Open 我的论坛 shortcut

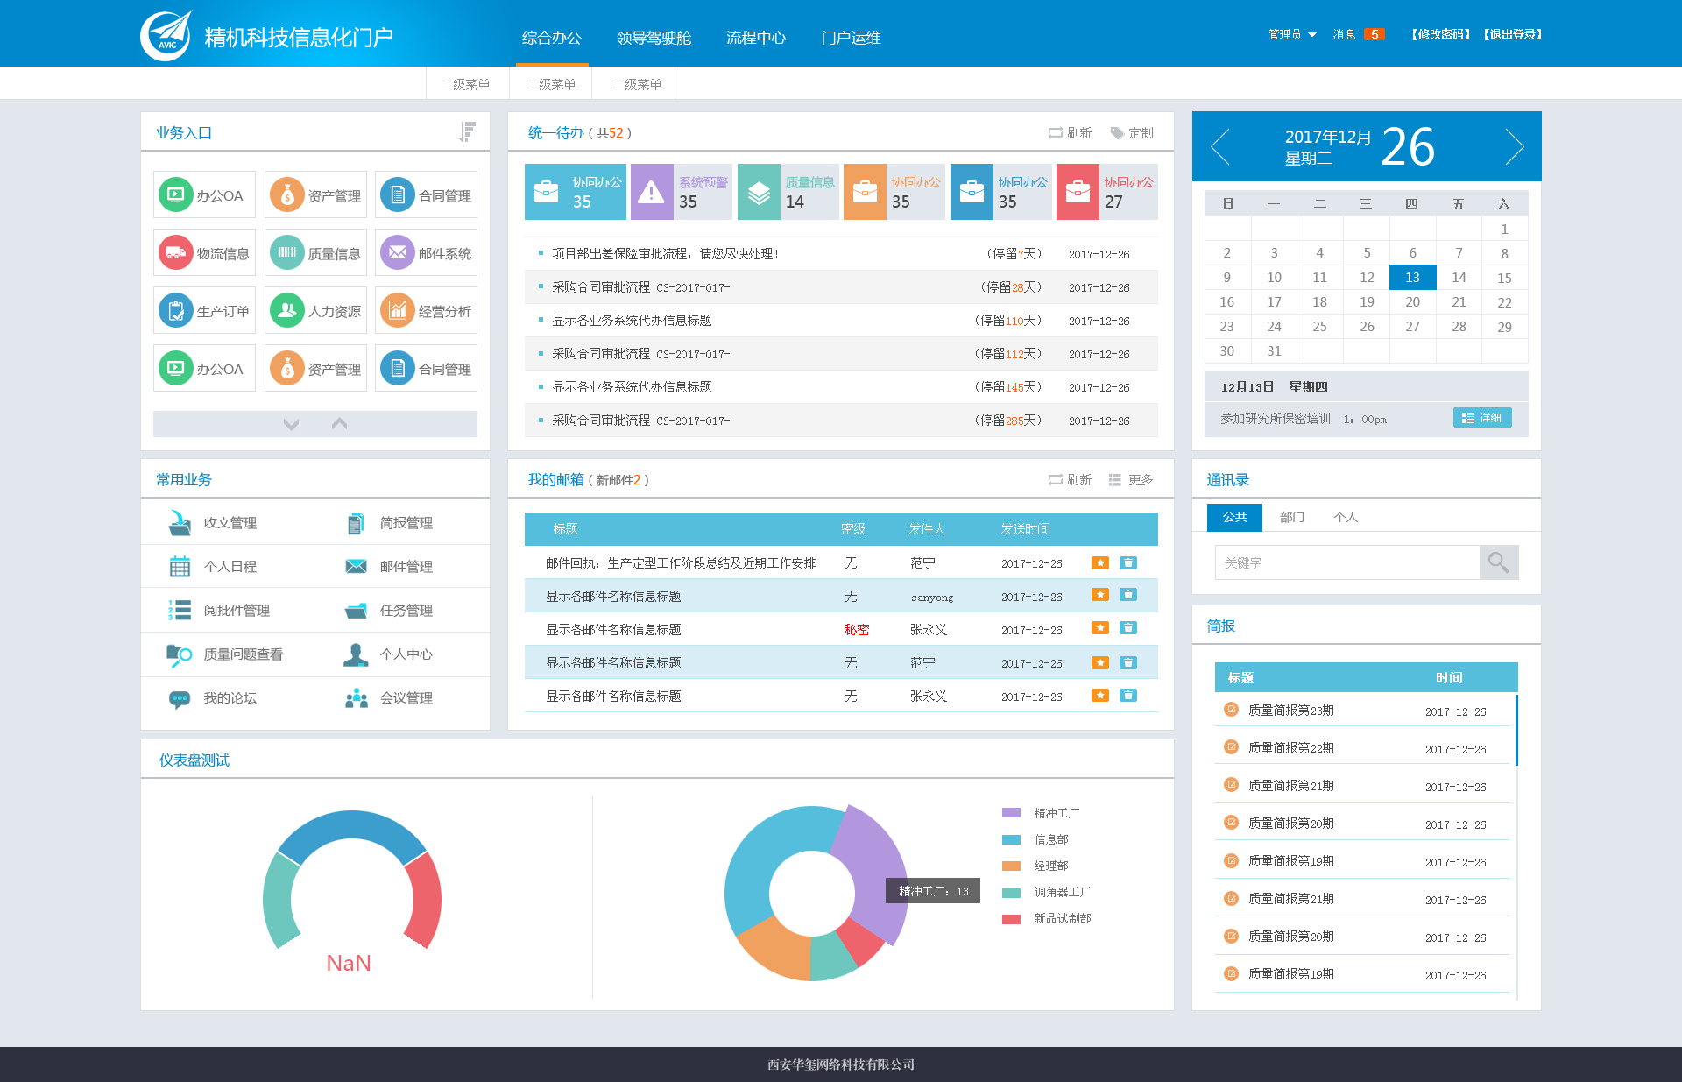[x=213, y=698]
